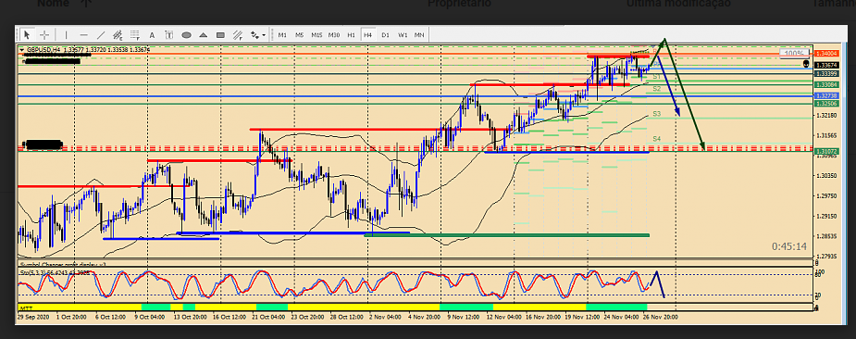Select the full-width blue horizontal line at 1.32738
This screenshot has width=856, height=339.
click(x=415, y=96)
